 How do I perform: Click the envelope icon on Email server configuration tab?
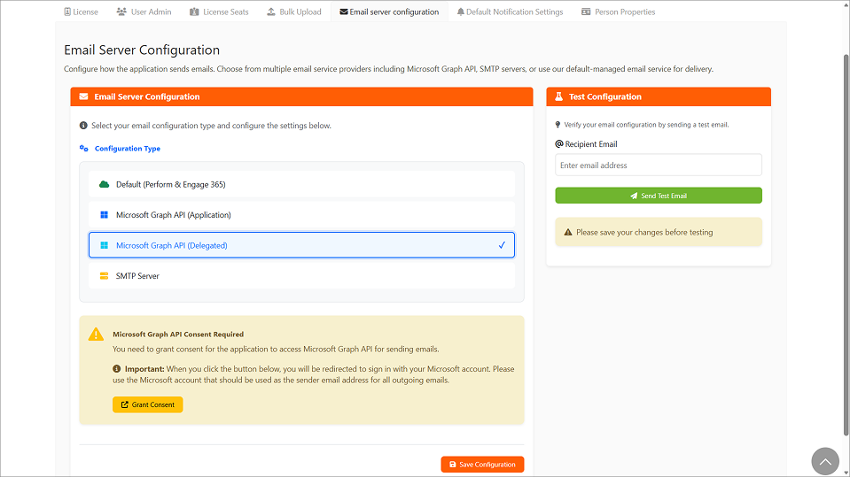coord(344,12)
